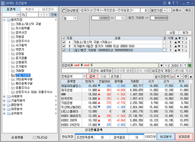Click the green Excel export icon
The width and height of the screenshot is (195, 142).
point(190,65)
